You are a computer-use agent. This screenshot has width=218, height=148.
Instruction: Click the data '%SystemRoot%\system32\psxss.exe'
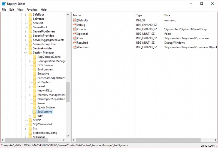pyautogui.click(x=186, y=38)
